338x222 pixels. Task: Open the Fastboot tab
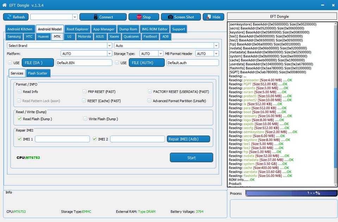[x=150, y=36]
